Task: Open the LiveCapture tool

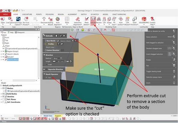Action: (10, 19)
